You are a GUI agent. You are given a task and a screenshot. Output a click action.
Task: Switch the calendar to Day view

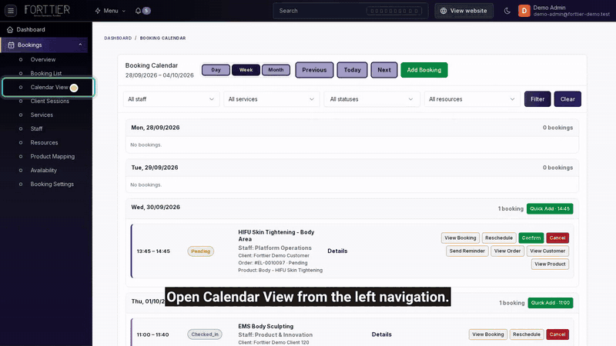point(216,70)
